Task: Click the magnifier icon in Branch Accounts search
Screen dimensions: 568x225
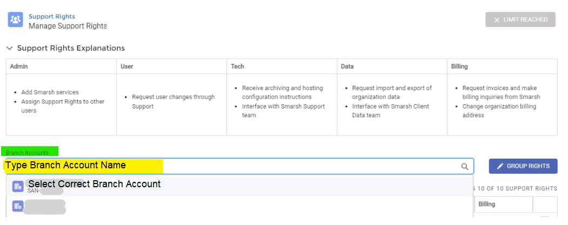Action: pyautogui.click(x=465, y=167)
